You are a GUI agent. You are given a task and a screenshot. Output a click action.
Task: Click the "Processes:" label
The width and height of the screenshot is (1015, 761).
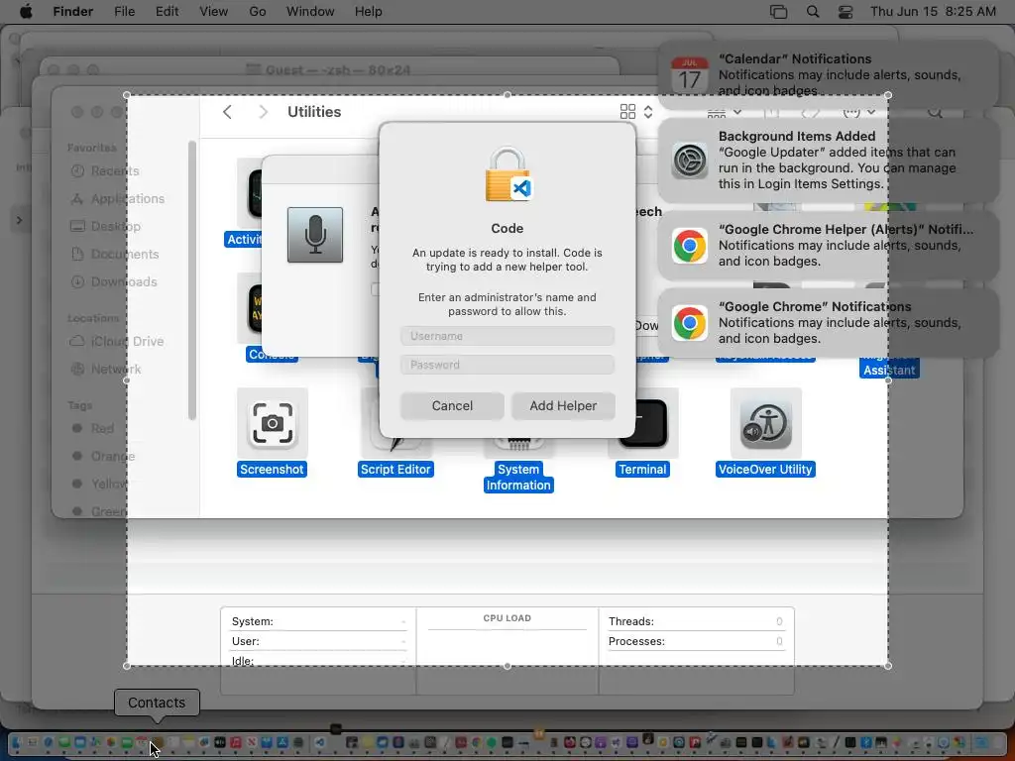click(636, 641)
